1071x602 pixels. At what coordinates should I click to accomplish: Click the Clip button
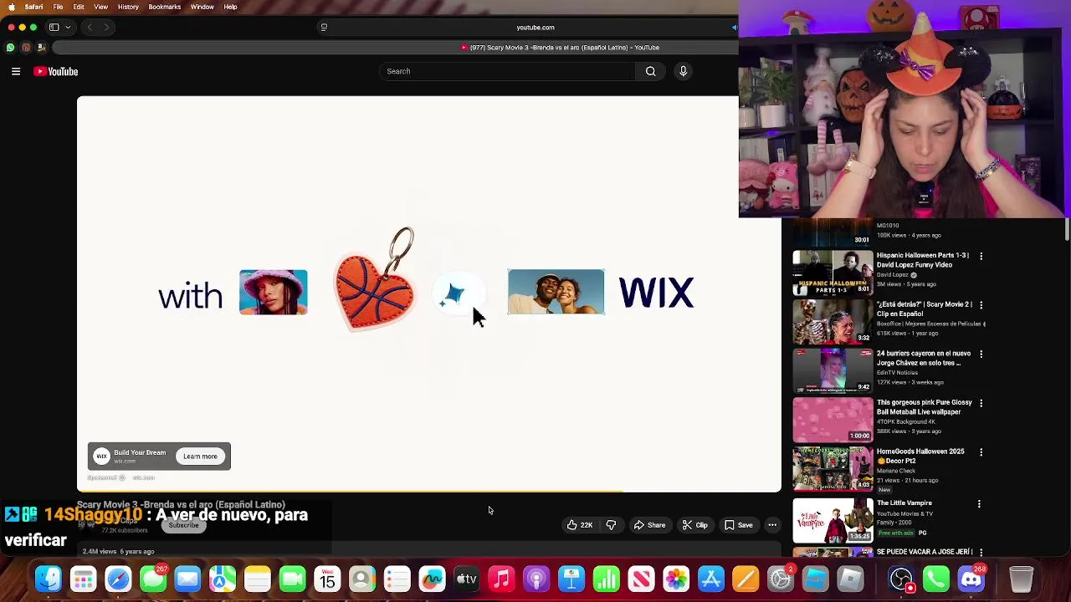click(694, 525)
